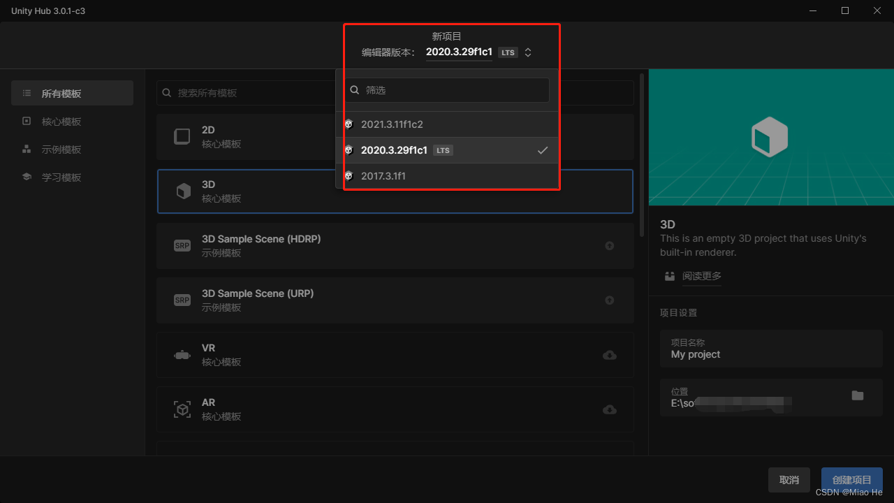This screenshot has height=503, width=894.
Task: Click the 2020.3.29f1c1 version text in header
Action: (459, 52)
